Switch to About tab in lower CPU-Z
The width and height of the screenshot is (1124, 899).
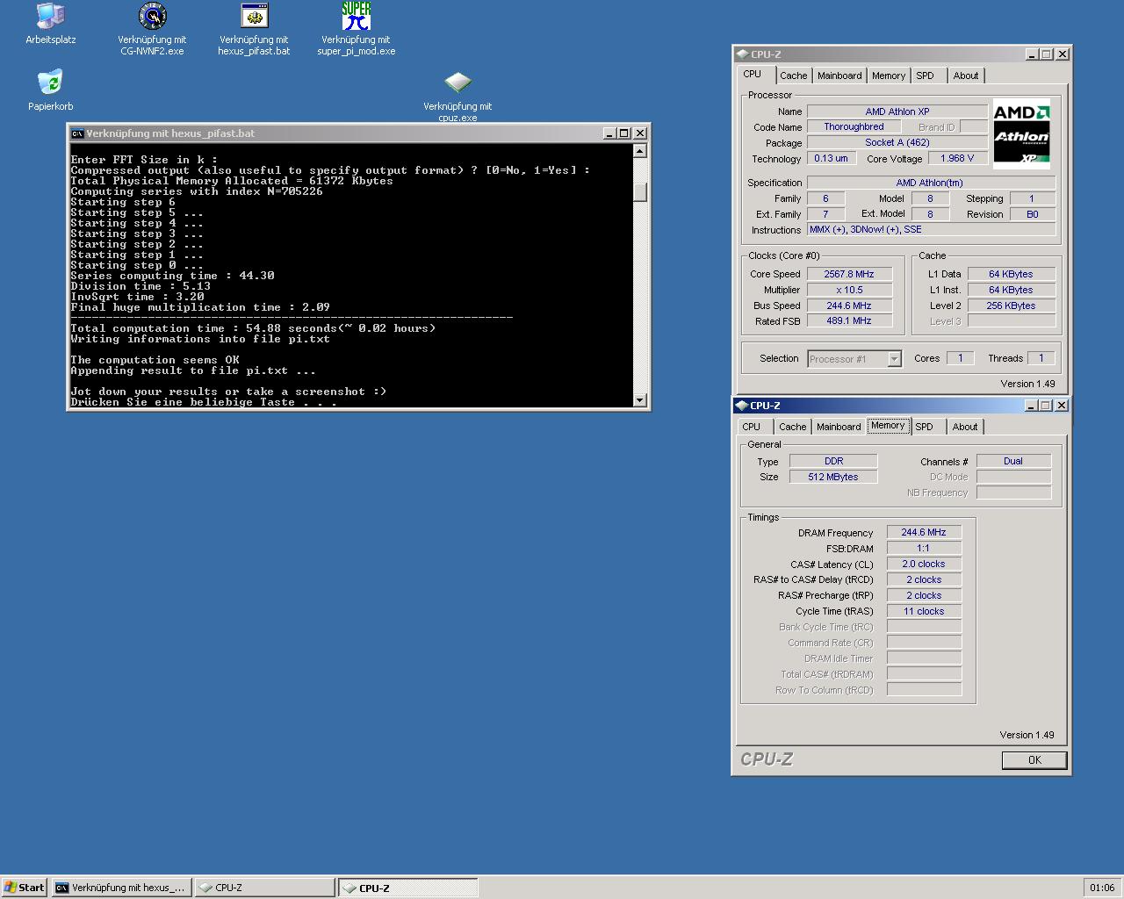(964, 428)
